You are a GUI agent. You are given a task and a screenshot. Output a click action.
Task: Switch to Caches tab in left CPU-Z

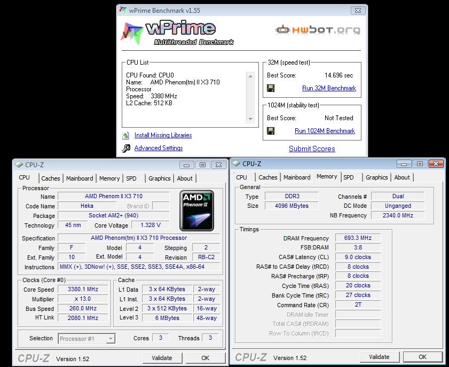tap(51, 178)
